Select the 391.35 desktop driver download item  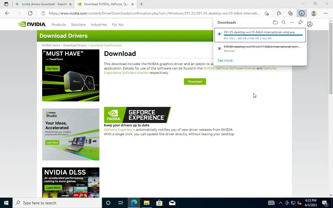coord(260,35)
